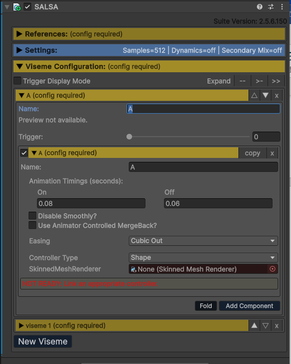Move viseme 1 up with triangle icon
This screenshot has width=291, height=364.
click(x=254, y=325)
